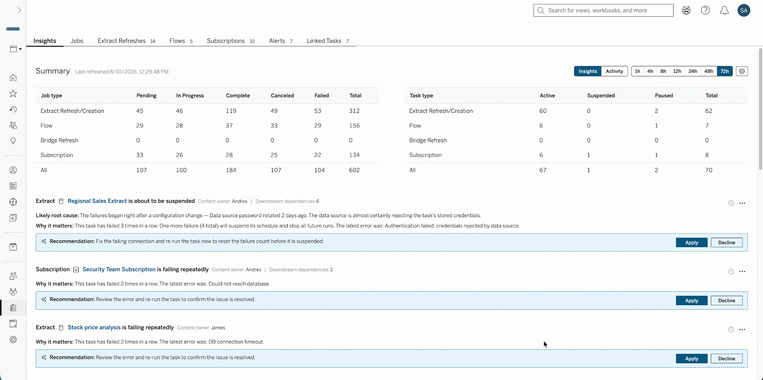Click the search field for views and workbooks
This screenshot has width=763, height=380.
coord(603,10)
